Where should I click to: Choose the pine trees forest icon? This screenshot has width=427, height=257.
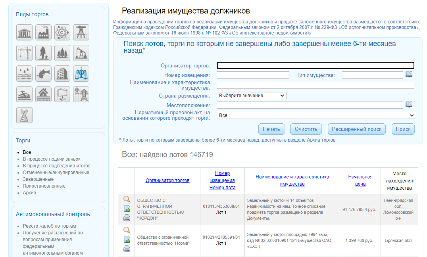62,53
